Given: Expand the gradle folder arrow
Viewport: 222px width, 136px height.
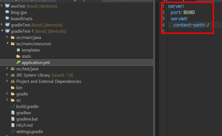Looking at the screenshot, I should (x=7, y=93).
